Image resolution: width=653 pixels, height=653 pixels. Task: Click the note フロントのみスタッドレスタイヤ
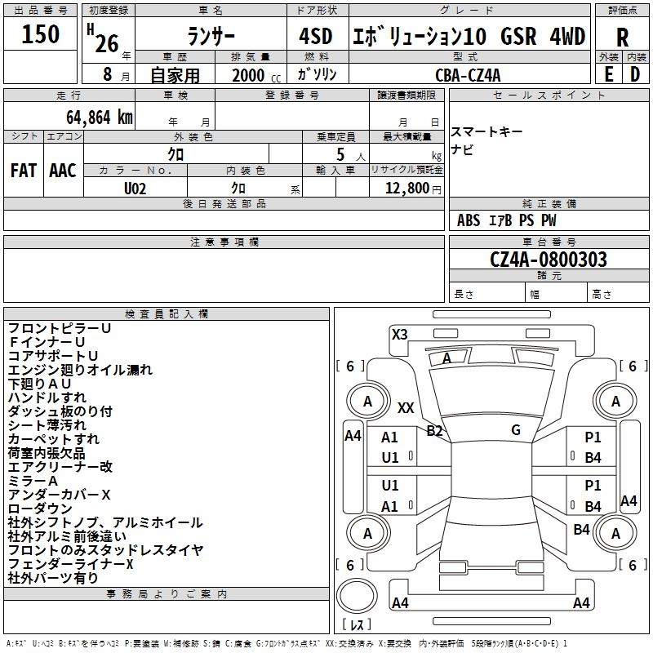(x=106, y=550)
